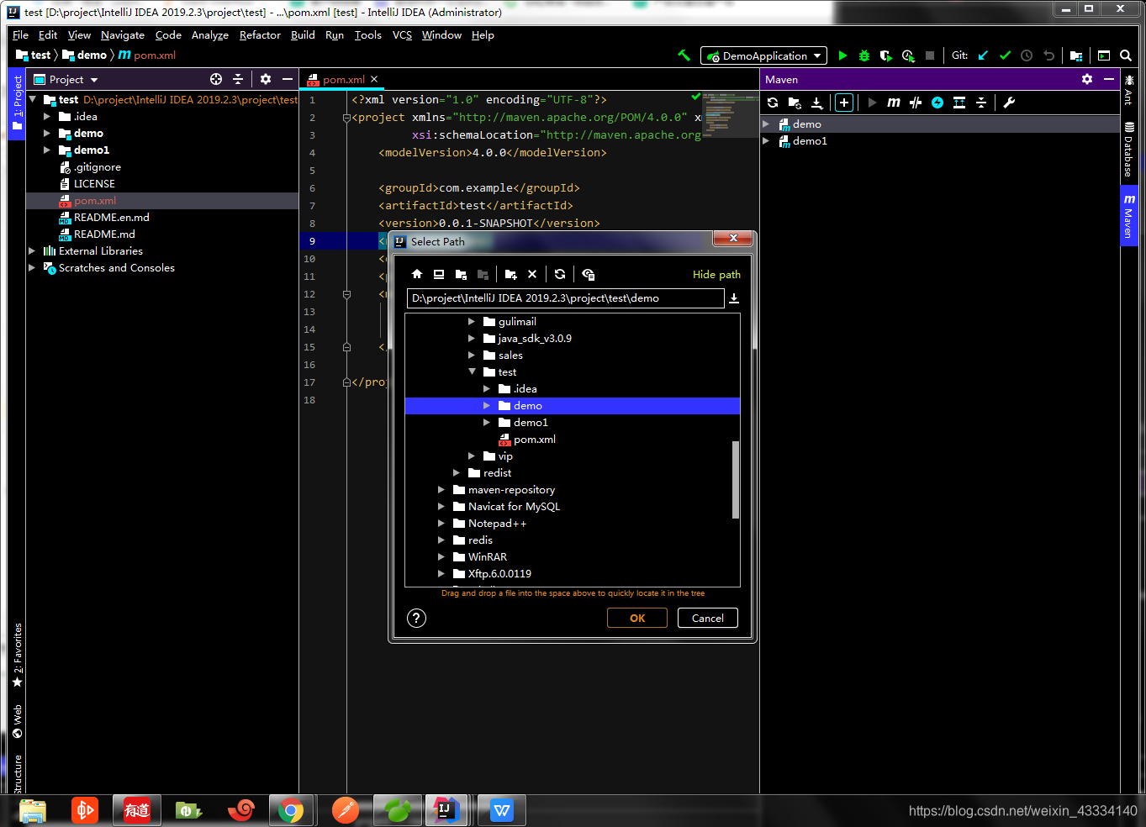The height and width of the screenshot is (827, 1146).
Task: Select the pom.xml editor tab
Action: coord(343,80)
